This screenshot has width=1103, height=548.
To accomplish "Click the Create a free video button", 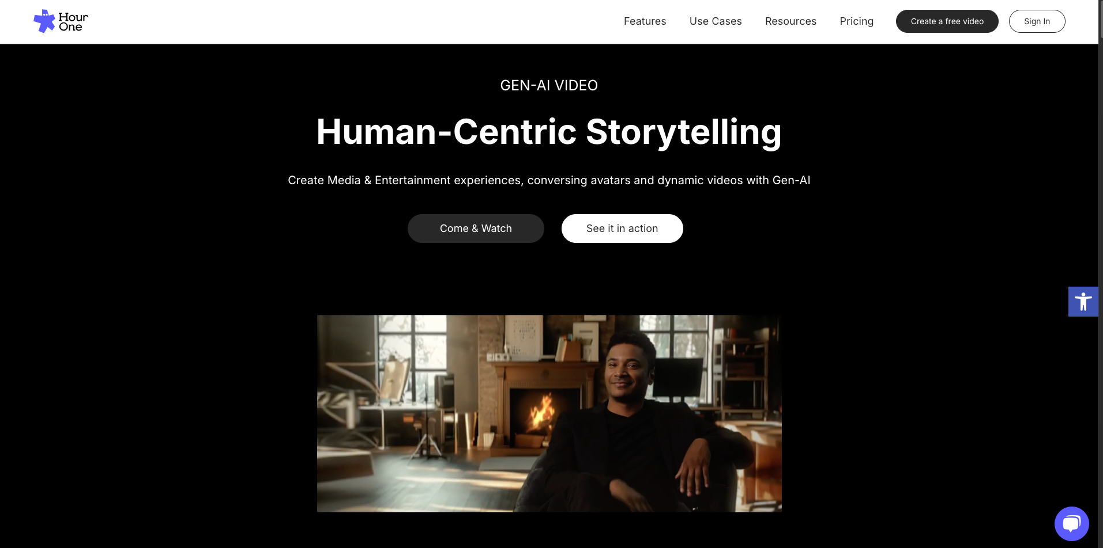I will tap(947, 21).
